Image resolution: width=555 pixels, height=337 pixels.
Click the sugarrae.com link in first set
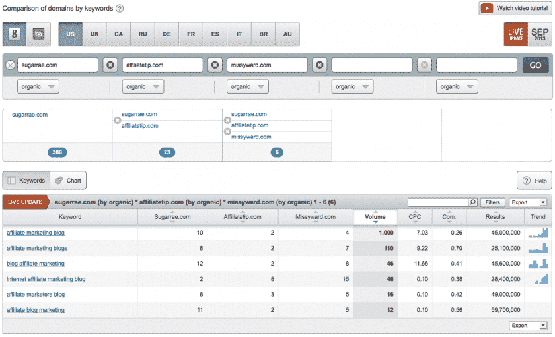pyautogui.click(x=30, y=115)
